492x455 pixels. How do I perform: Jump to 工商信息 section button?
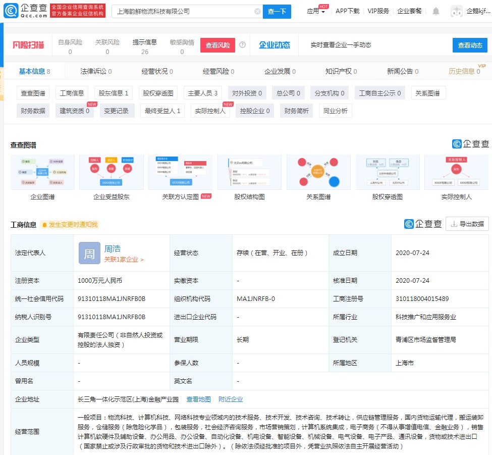click(72, 93)
